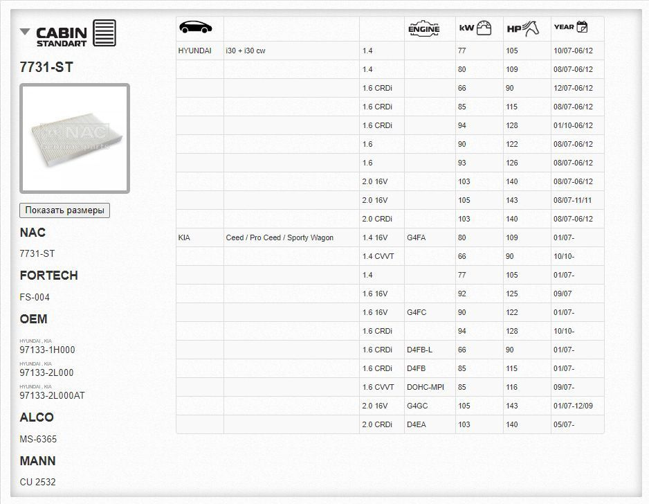Select engine code DOHC-MPI
Image resolution: width=649 pixels, height=504 pixels.
click(425, 387)
